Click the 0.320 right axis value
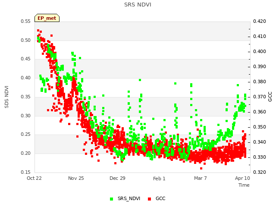The width and height of the screenshot is (276, 207). tap(260, 172)
